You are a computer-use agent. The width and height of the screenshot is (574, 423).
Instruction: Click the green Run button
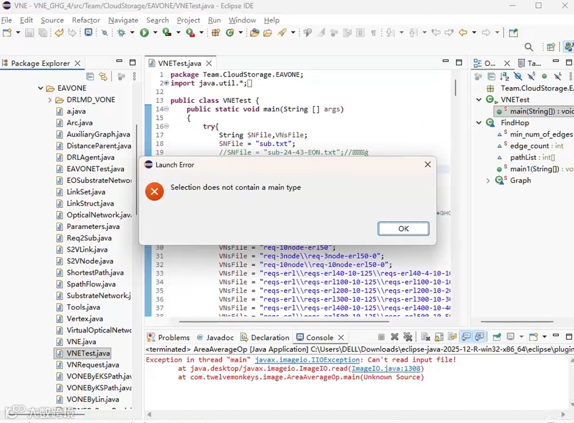[144, 32]
